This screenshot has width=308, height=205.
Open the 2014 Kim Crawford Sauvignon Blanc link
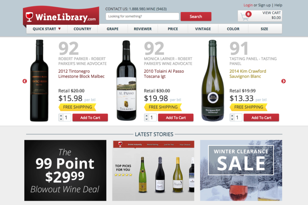click(248, 74)
